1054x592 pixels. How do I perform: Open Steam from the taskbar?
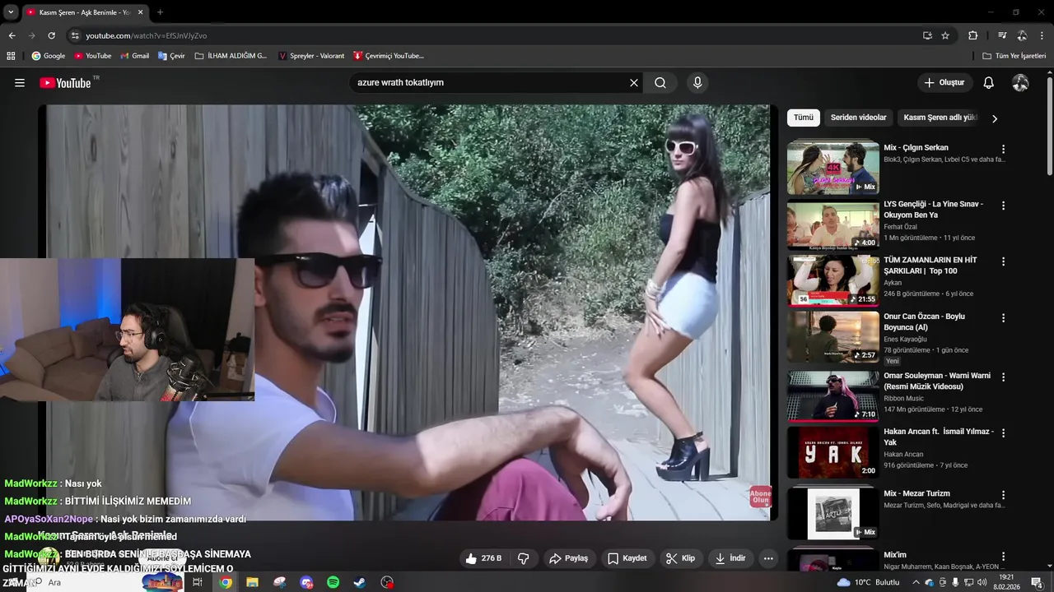click(360, 582)
